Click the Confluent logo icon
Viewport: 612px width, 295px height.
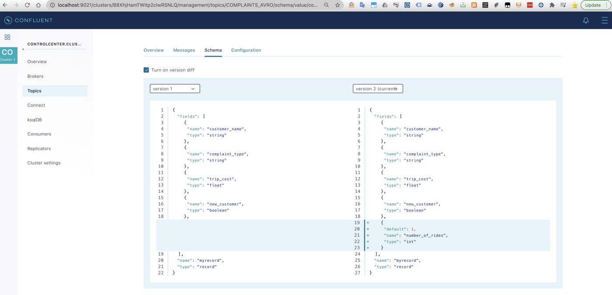8,21
